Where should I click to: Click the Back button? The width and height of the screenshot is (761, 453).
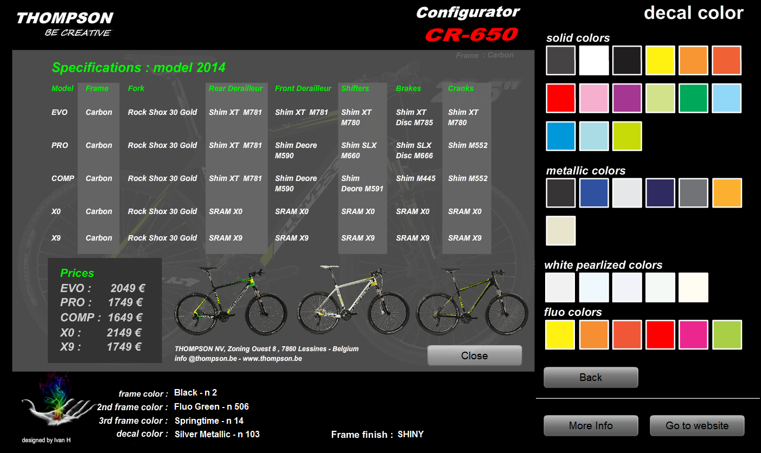click(591, 377)
